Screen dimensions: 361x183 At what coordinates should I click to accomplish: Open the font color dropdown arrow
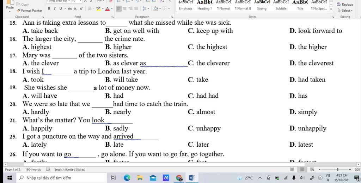pos(112,8)
